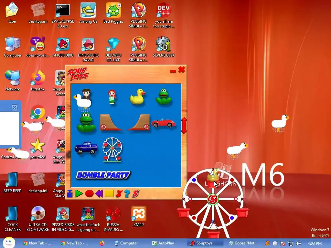Select the DINOSAURS RAWR shortcut
The height and width of the screenshot is (248, 331).
pyautogui.click(x=88, y=49)
